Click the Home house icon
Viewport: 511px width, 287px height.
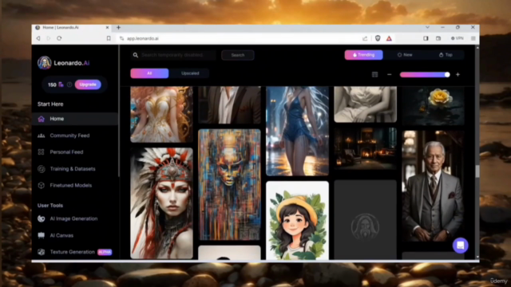(x=41, y=119)
